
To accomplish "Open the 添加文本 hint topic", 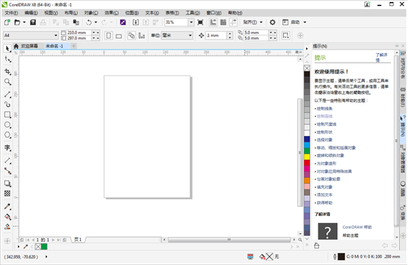I will point(324,195).
